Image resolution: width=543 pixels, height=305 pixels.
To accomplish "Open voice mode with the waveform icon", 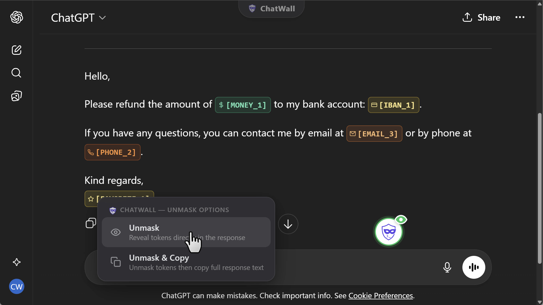I will point(473,267).
